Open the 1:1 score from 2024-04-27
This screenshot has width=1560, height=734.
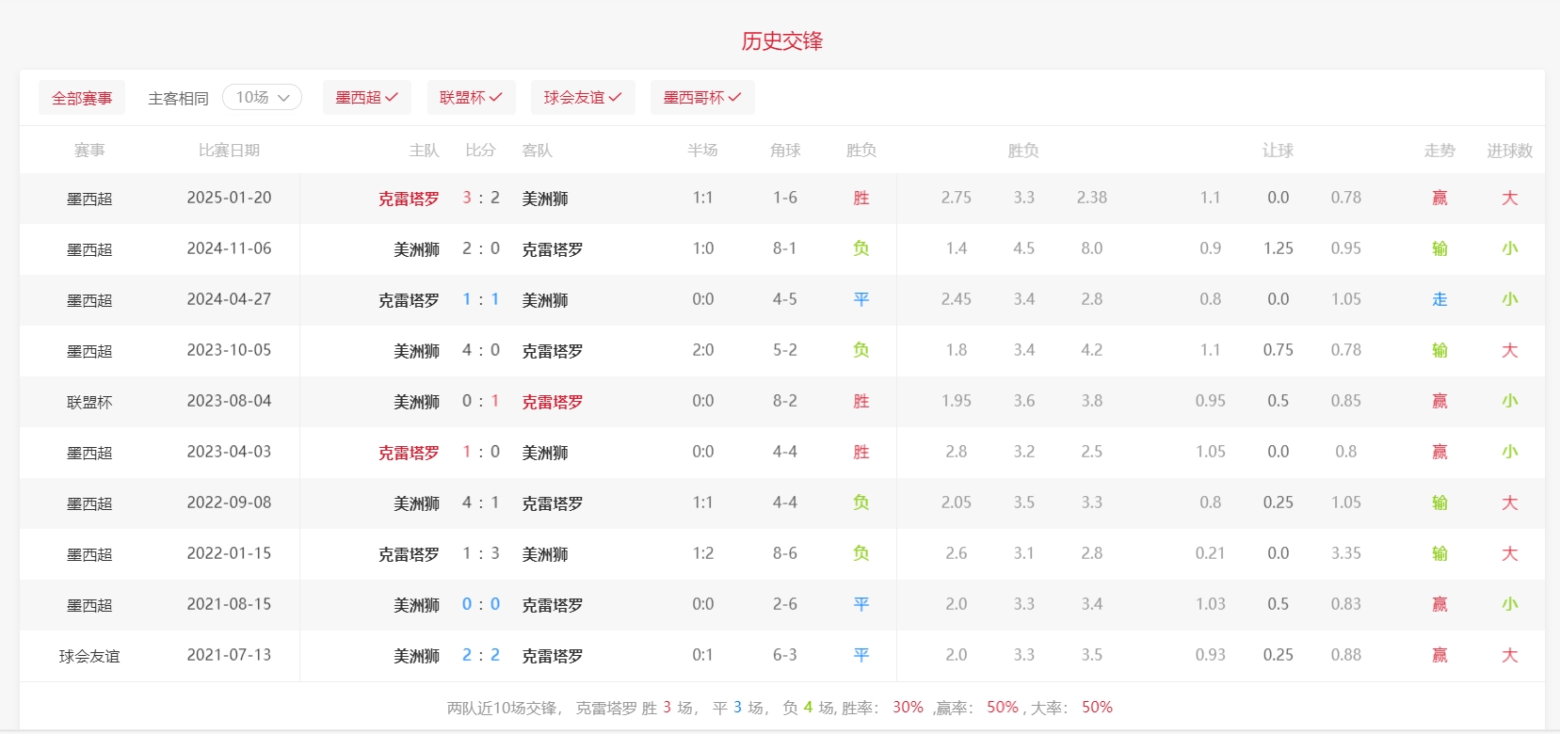(x=481, y=299)
